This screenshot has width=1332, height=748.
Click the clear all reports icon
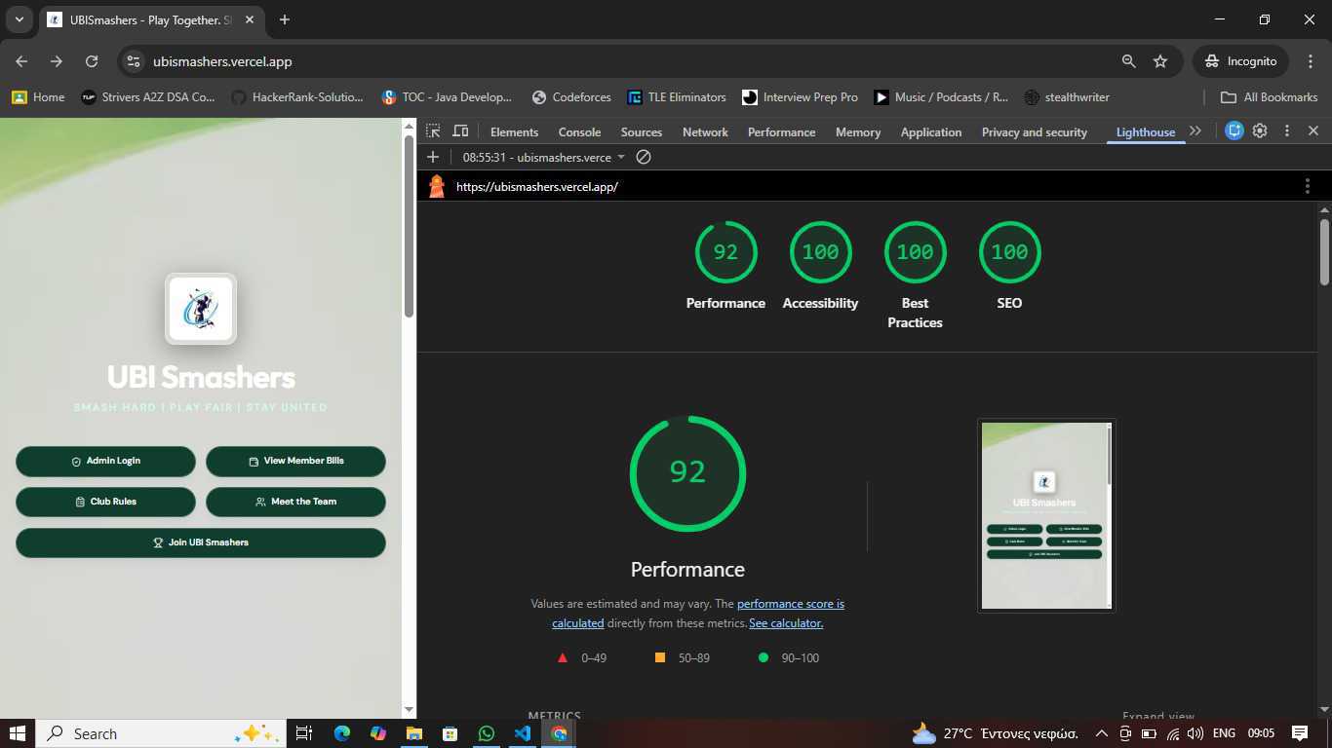[x=644, y=157]
